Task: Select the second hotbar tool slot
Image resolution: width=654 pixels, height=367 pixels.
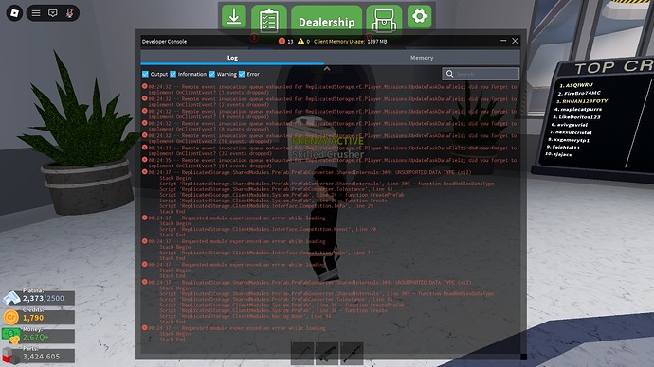Action: tap(327, 354)
